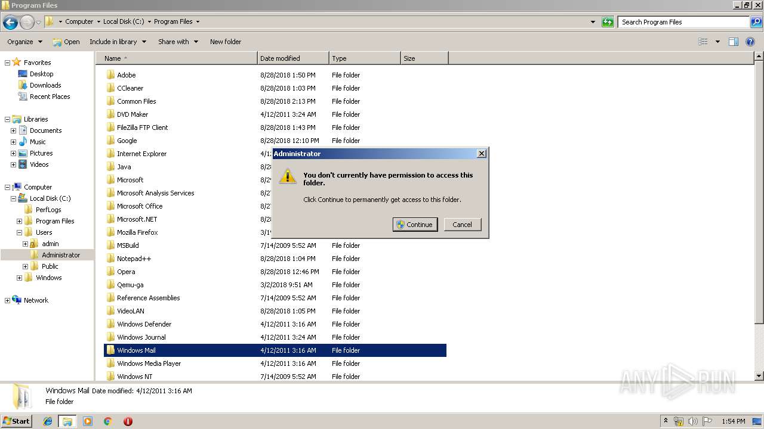Click Computer in address breadcrumb
Image resolution: width=764 pixels, height=429 pixels.
[79, 21]
